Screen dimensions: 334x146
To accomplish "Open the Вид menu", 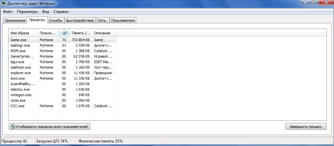I will (x=46, y=12).
